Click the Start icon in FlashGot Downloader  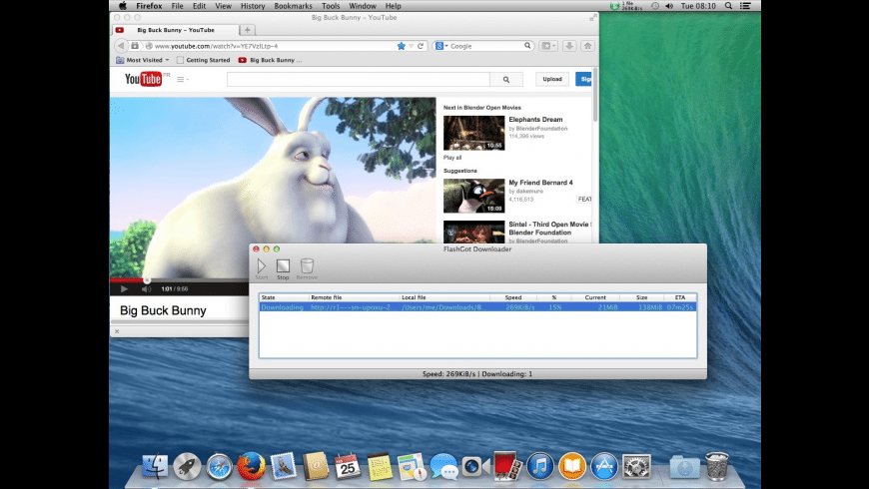click(x=262, y=267)
